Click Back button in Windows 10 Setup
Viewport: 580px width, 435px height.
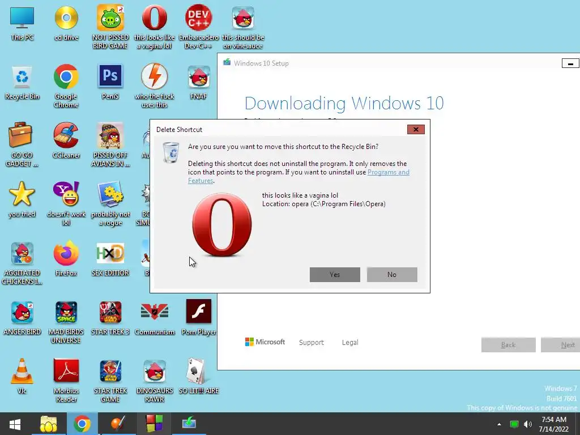(508, 345)
